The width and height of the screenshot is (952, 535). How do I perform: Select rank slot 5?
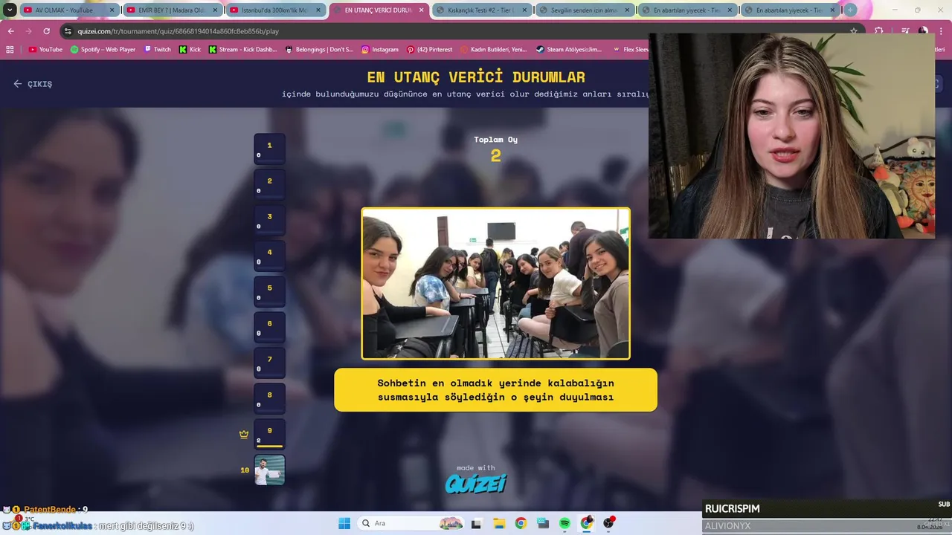pos(269,292)
